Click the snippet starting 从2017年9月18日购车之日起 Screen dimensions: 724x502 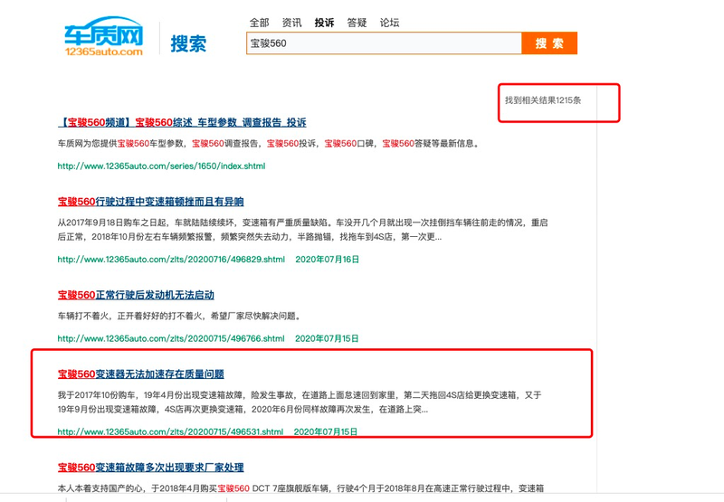pos(302,230)
